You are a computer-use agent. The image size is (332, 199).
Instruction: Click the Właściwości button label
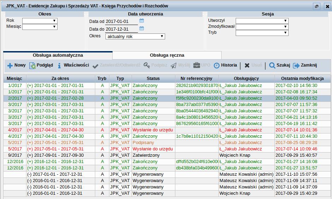pyautogui.click(x=76, y=65)
